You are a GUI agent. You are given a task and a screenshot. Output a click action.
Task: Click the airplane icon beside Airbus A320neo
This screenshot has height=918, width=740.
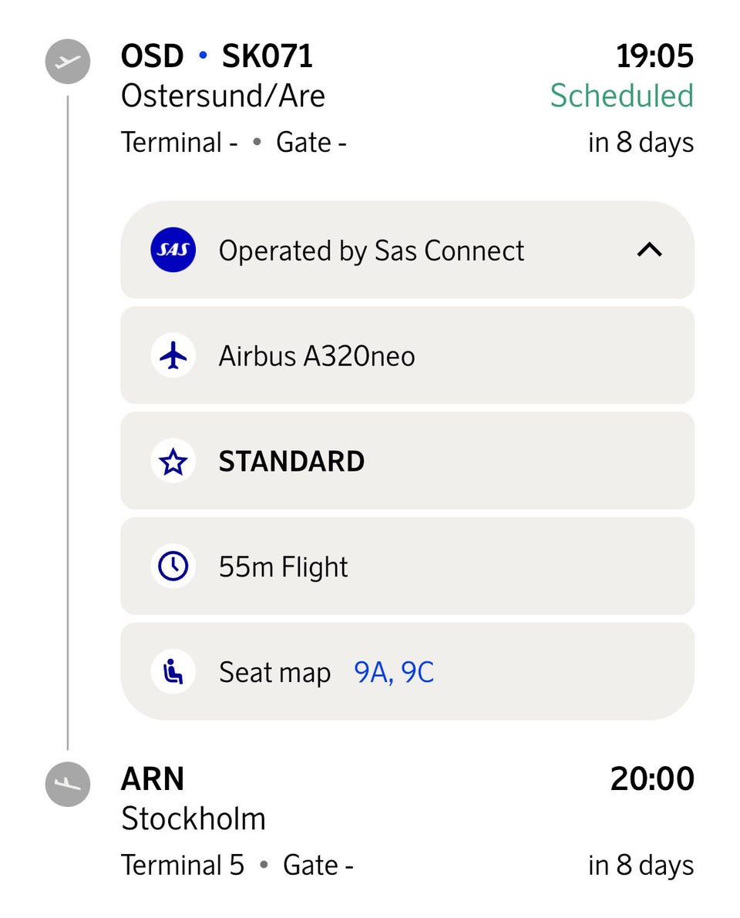[x=173, y=356]
